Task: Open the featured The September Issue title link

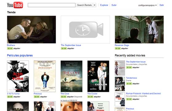Action: pyautogui.click(x=71, y=45)
